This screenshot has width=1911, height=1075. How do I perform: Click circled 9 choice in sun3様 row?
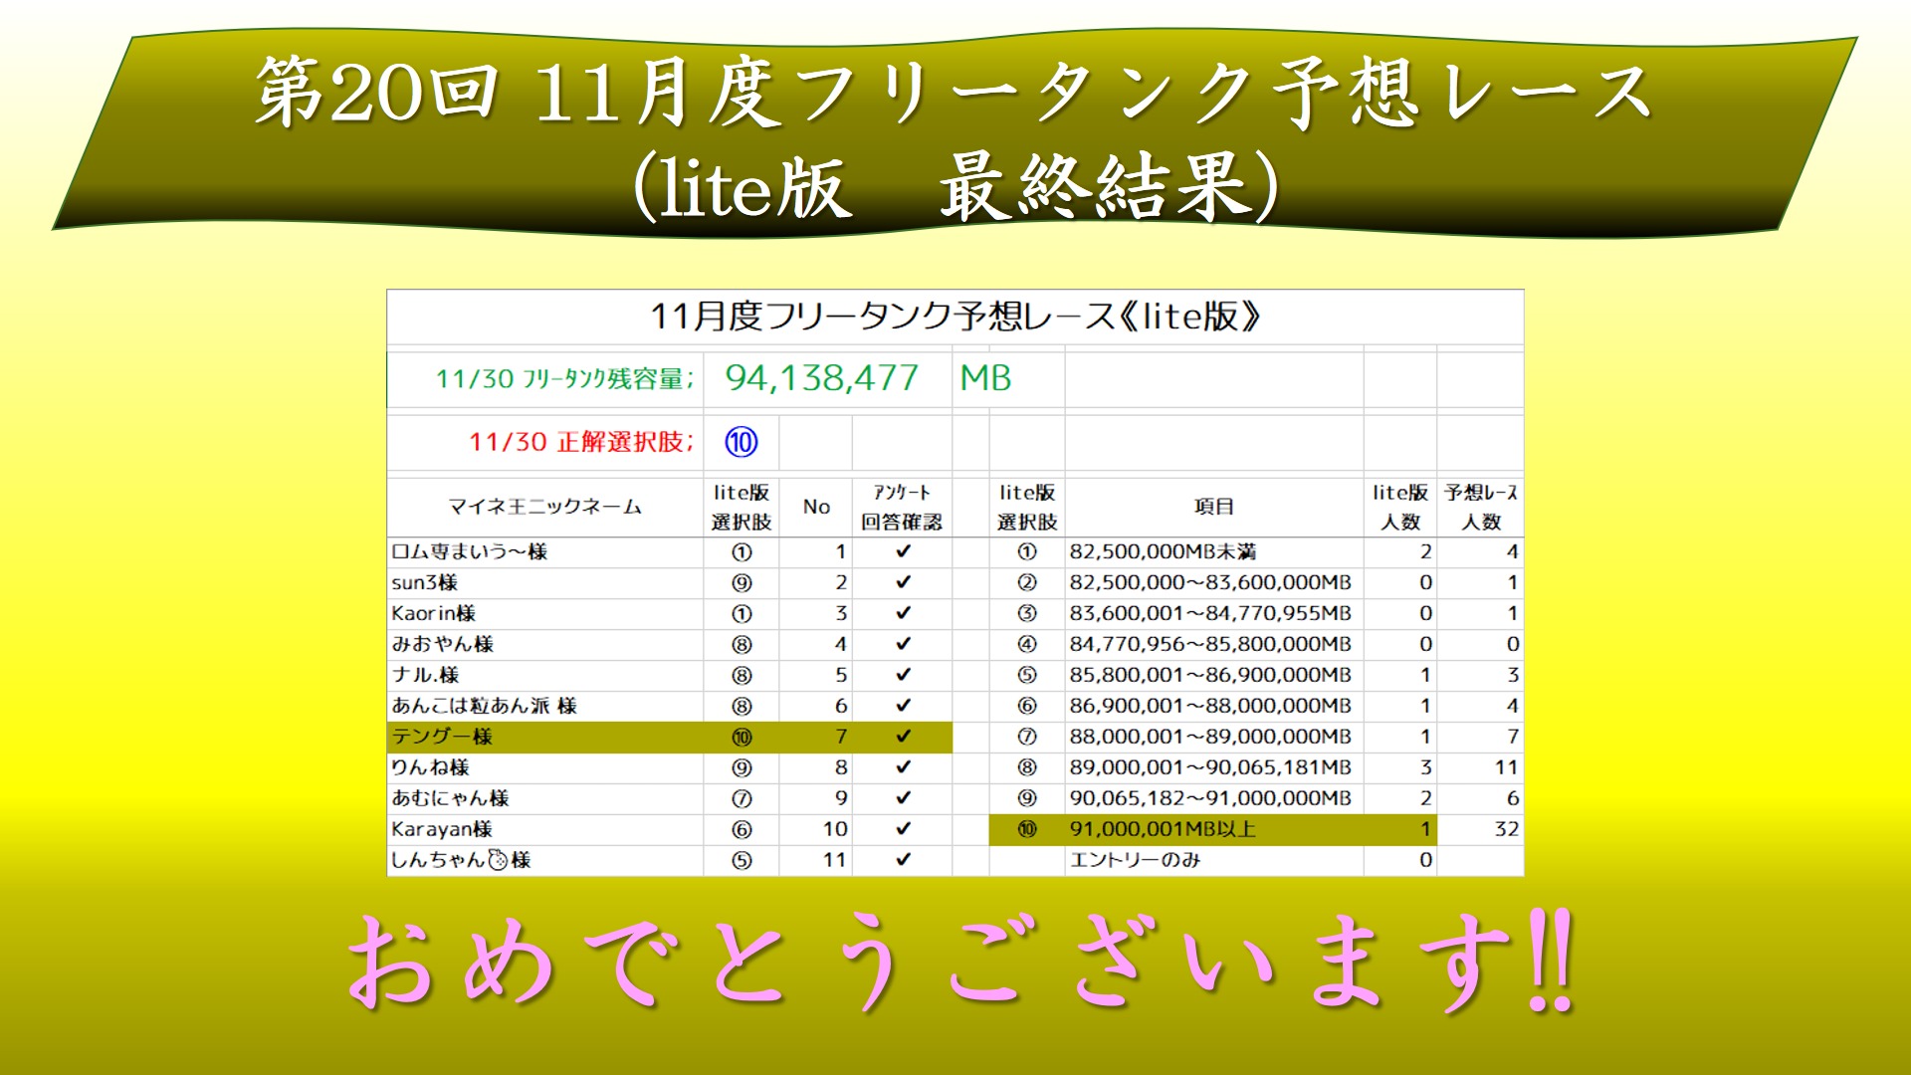click(742, 583)
